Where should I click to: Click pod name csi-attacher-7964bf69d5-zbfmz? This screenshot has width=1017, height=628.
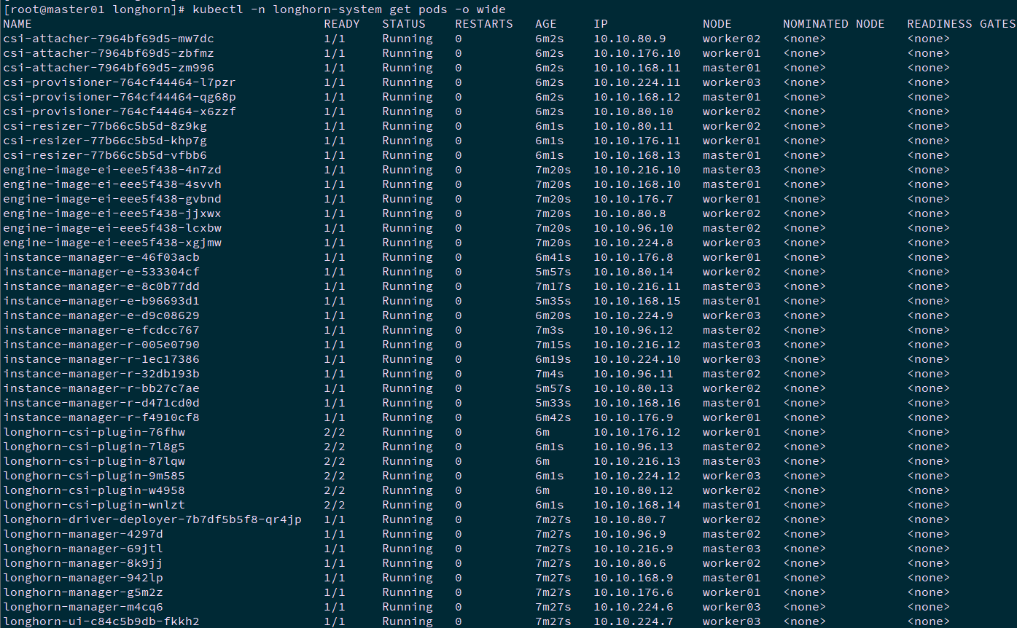[109, 53]
